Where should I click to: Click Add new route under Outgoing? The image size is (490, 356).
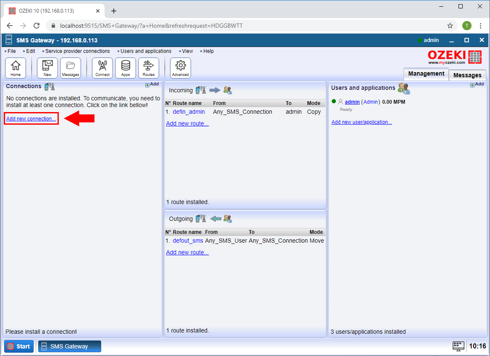coord(187,252)
